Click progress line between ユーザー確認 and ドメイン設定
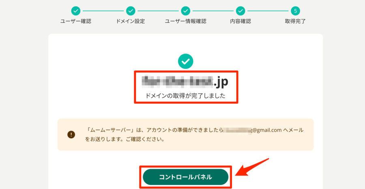Viewport: 365px width, 189px height. (103, 11)
